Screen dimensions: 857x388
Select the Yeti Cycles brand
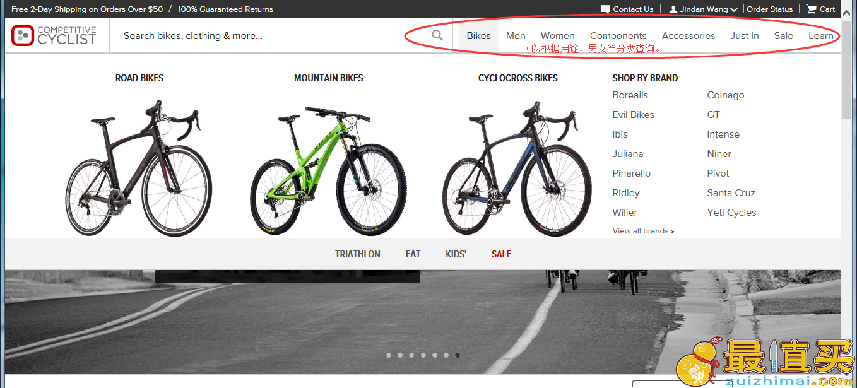pos(731,213)
